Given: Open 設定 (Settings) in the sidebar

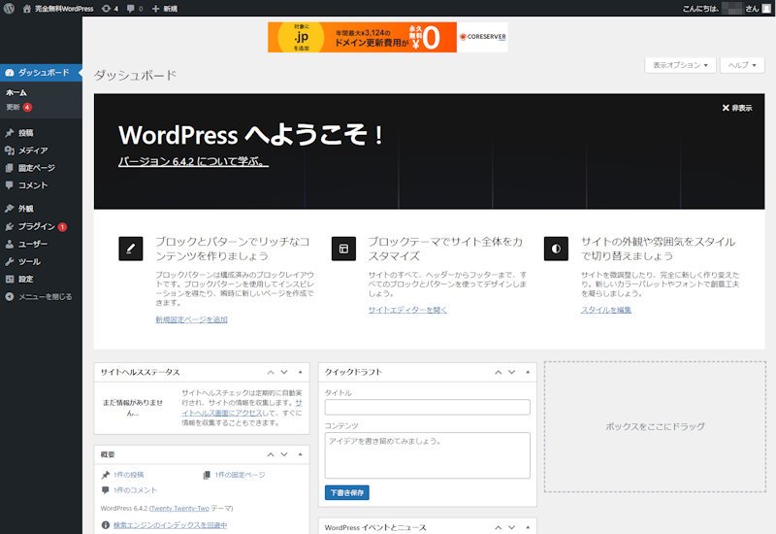Looking at the screenshot, I should [x=24, y=279].
